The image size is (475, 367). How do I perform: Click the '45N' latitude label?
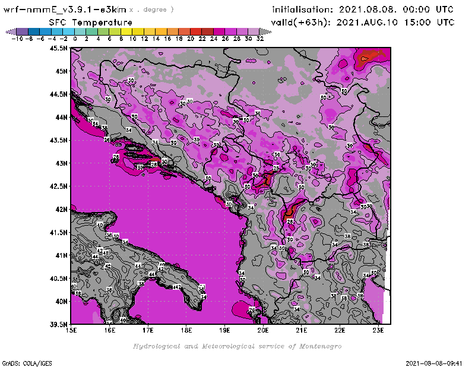point(61,71)
